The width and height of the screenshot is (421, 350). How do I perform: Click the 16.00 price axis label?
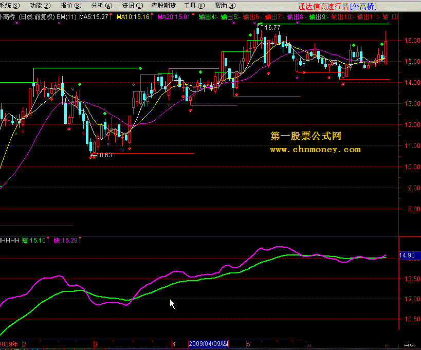(412, 41)
